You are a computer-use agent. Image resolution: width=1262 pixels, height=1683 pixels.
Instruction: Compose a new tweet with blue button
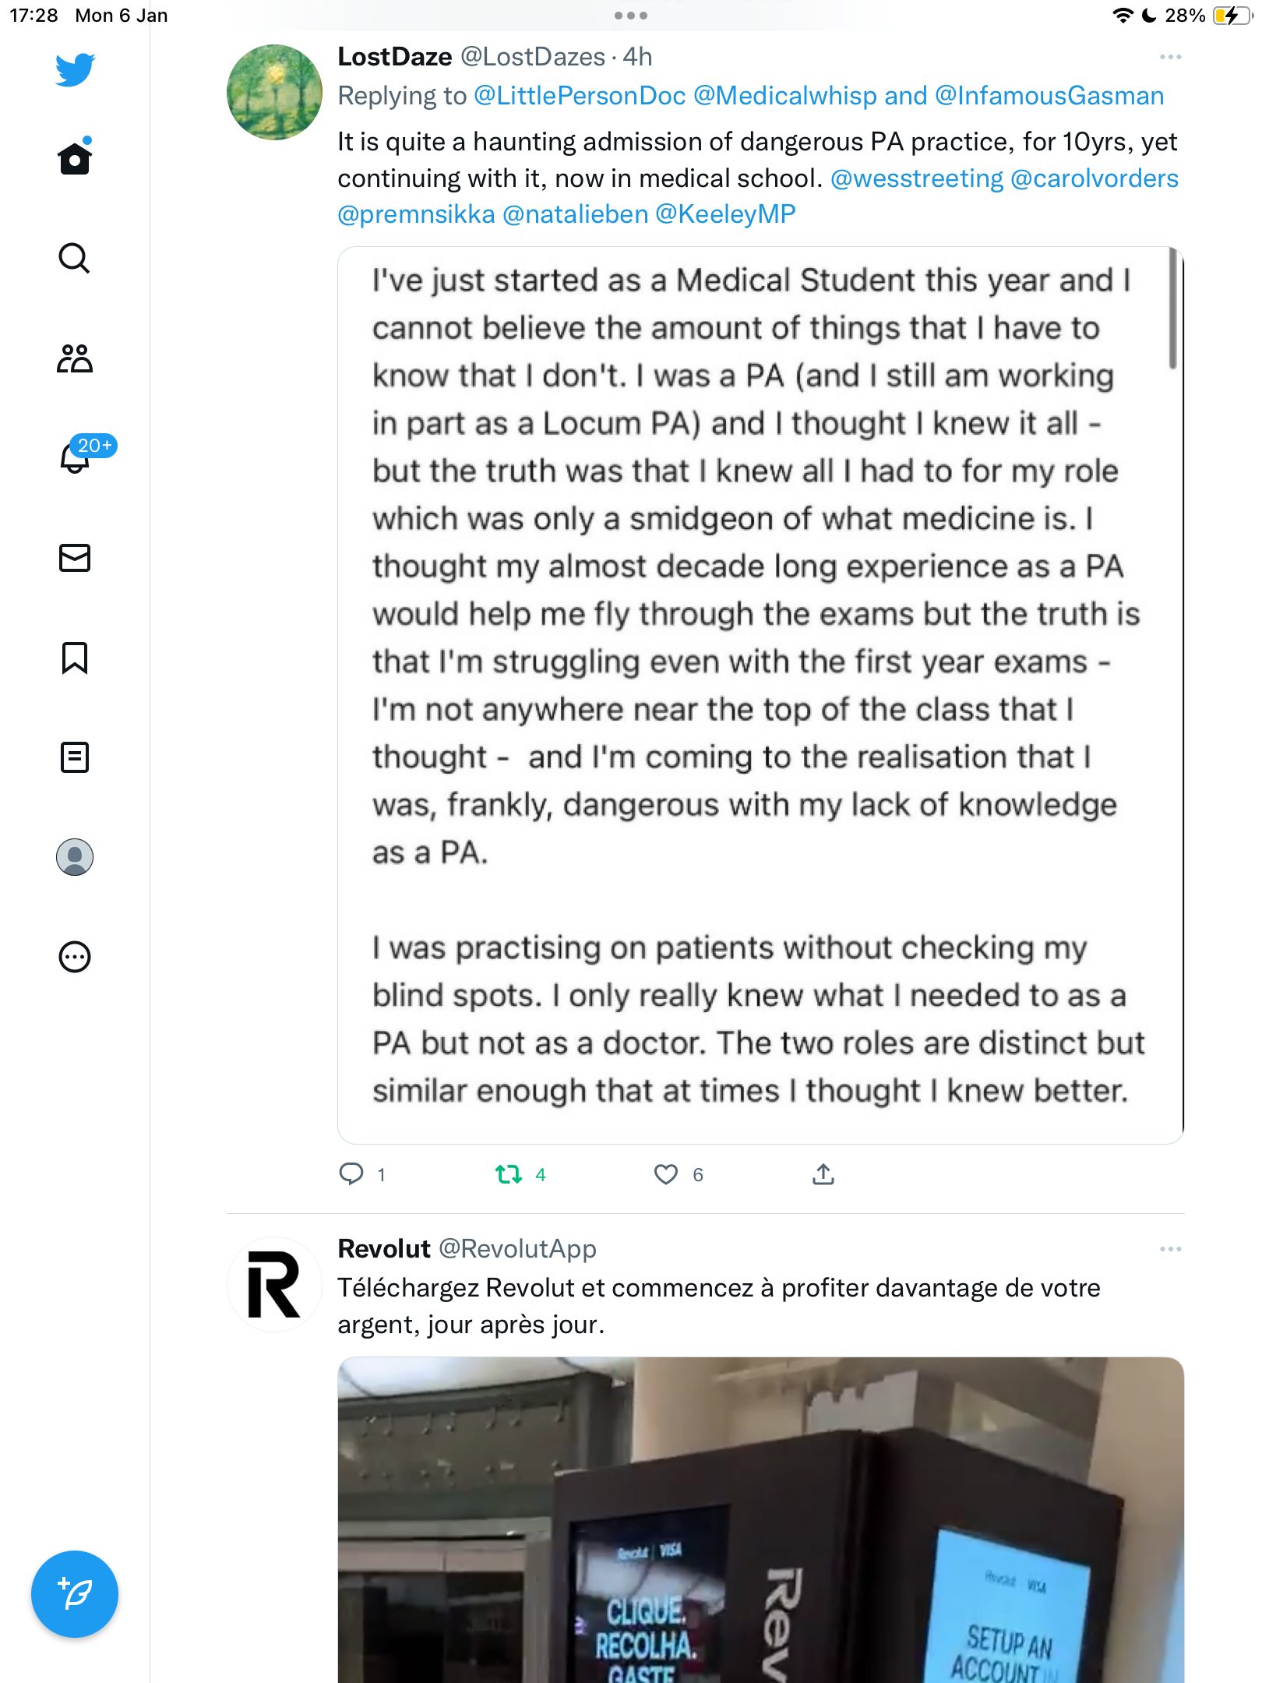(x=75, y=1594)
